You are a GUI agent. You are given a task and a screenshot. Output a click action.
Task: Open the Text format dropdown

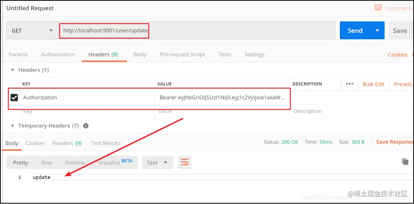pyautogui.click(x=158, y=163)
